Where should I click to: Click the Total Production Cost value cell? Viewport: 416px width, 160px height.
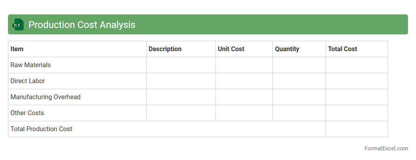click(356, 129)
